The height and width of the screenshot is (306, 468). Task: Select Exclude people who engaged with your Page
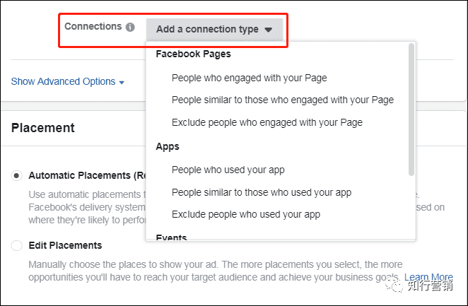pos(267,122)
